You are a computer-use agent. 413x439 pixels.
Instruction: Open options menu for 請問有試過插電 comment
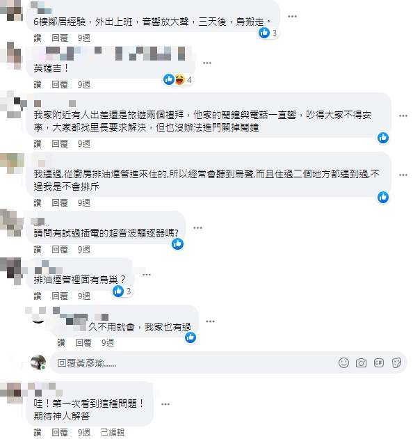pyautogui.click(x=198, y=228)
